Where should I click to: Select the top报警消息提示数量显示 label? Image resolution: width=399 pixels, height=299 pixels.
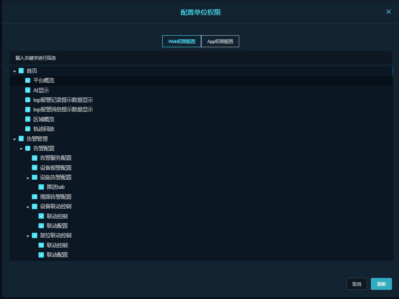coord(63,109)
